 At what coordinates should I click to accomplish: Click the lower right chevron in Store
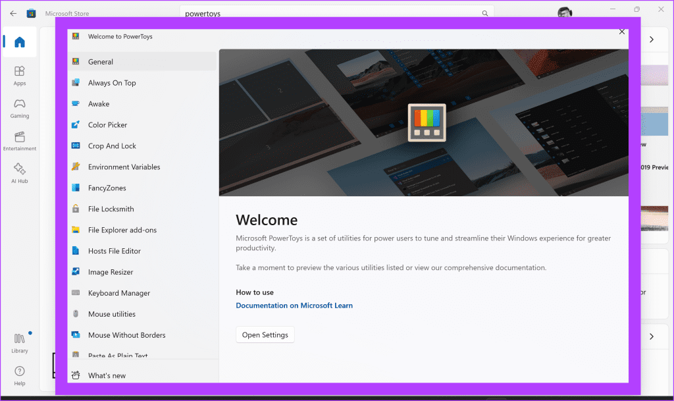coord(652,336)
